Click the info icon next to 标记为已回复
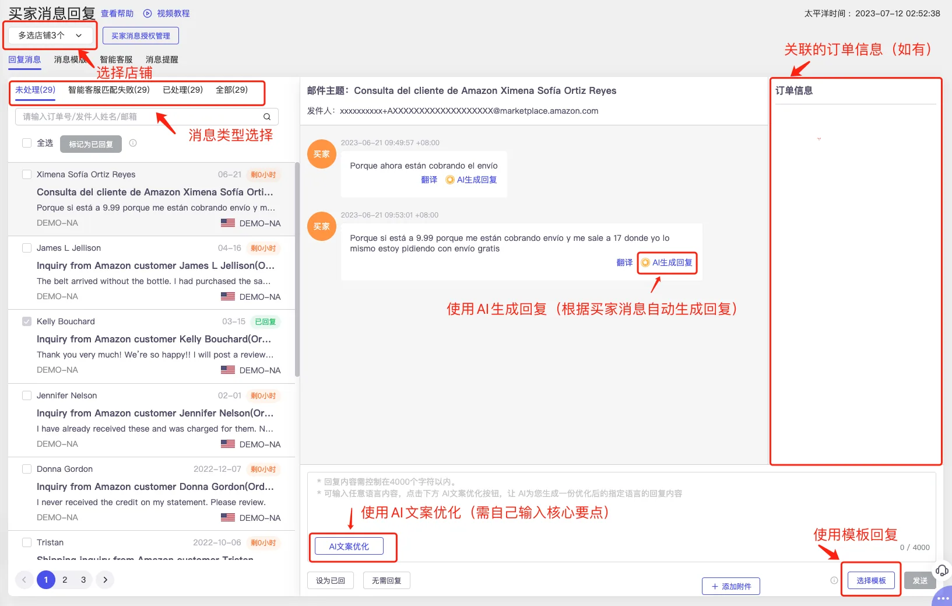This screenshot has width=952, height=606. (133, 143)
